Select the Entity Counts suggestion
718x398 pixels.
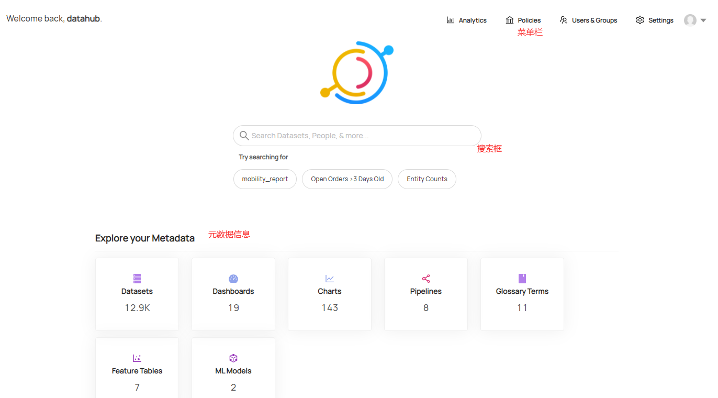pyautogui.click(x=427, y=179)
